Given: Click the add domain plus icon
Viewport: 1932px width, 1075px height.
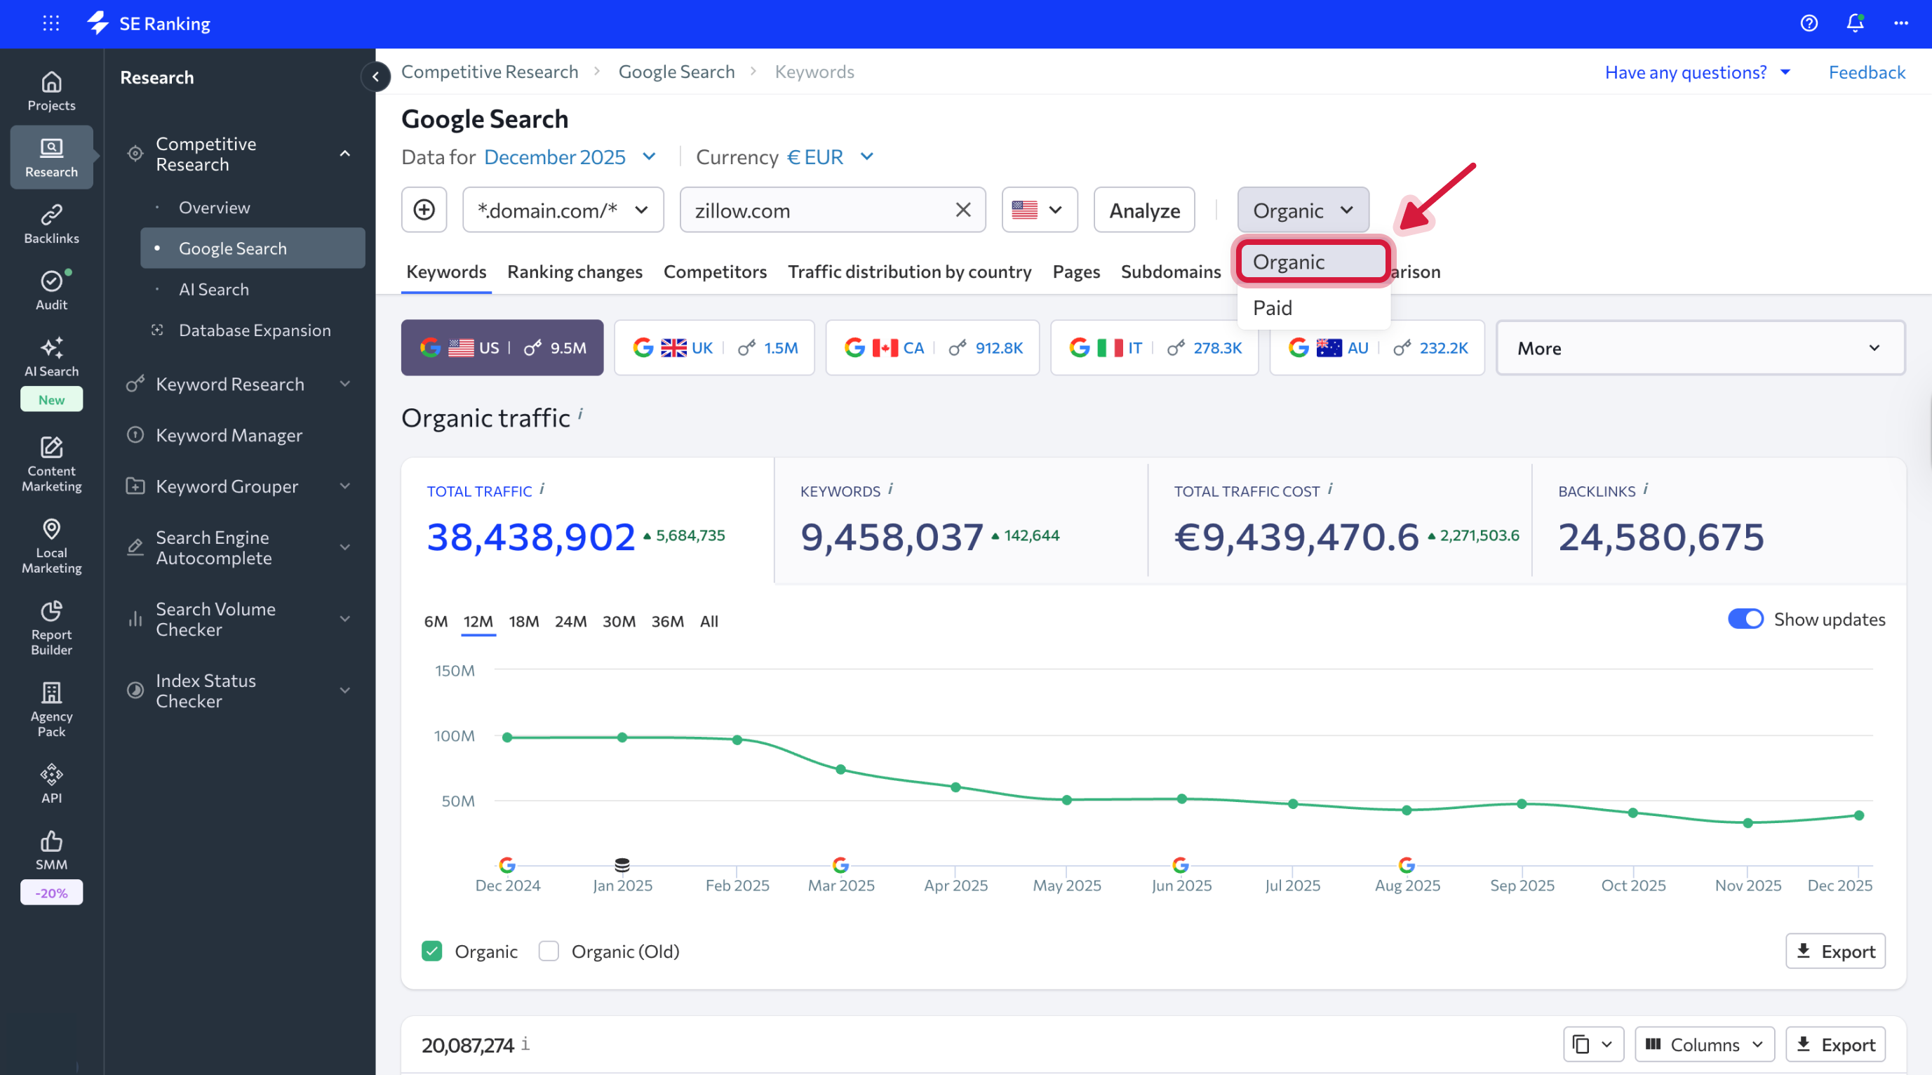Looking at the screenshot, I should pos(424,210).
